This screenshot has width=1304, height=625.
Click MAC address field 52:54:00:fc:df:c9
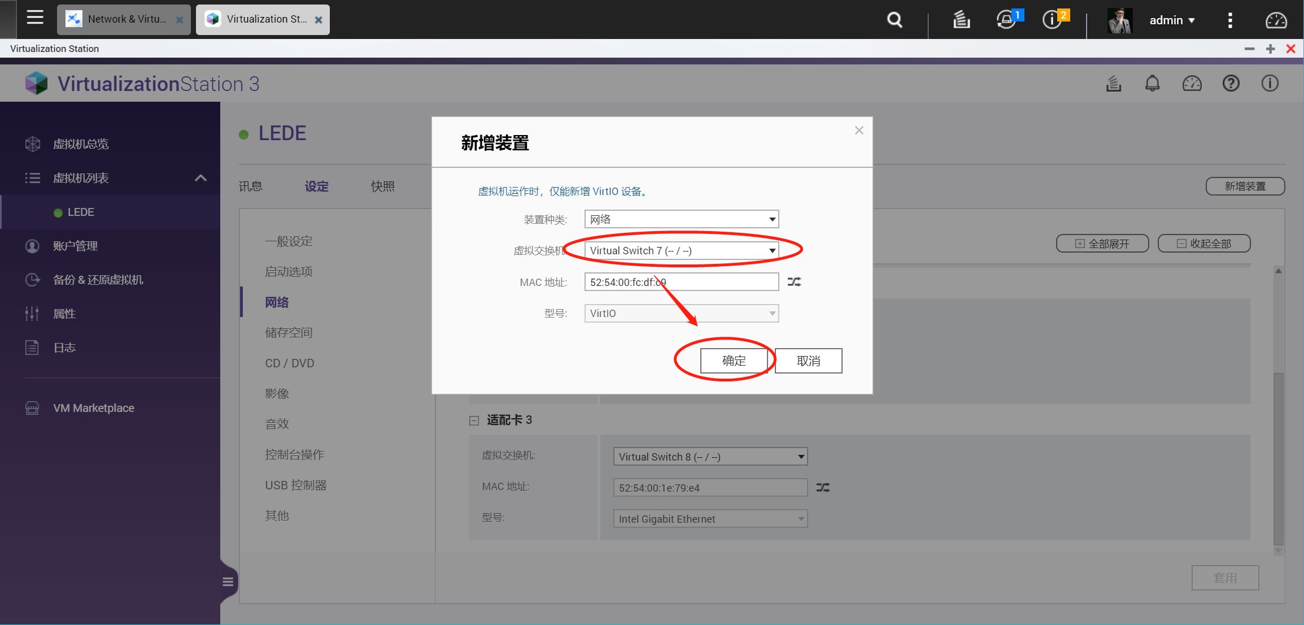click(x=682, y=282)
